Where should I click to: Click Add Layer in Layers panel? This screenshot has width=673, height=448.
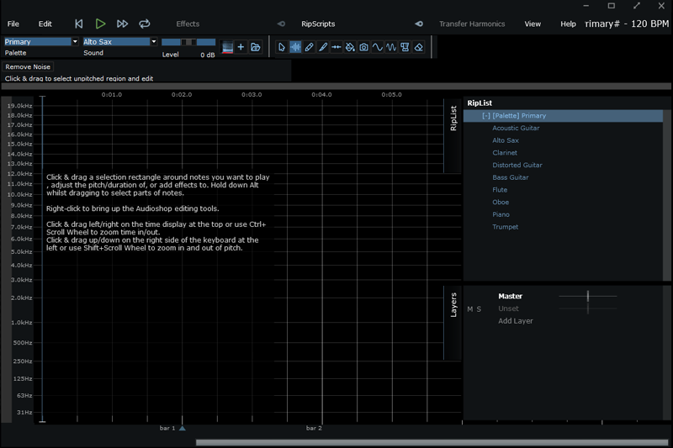[516, 321]
